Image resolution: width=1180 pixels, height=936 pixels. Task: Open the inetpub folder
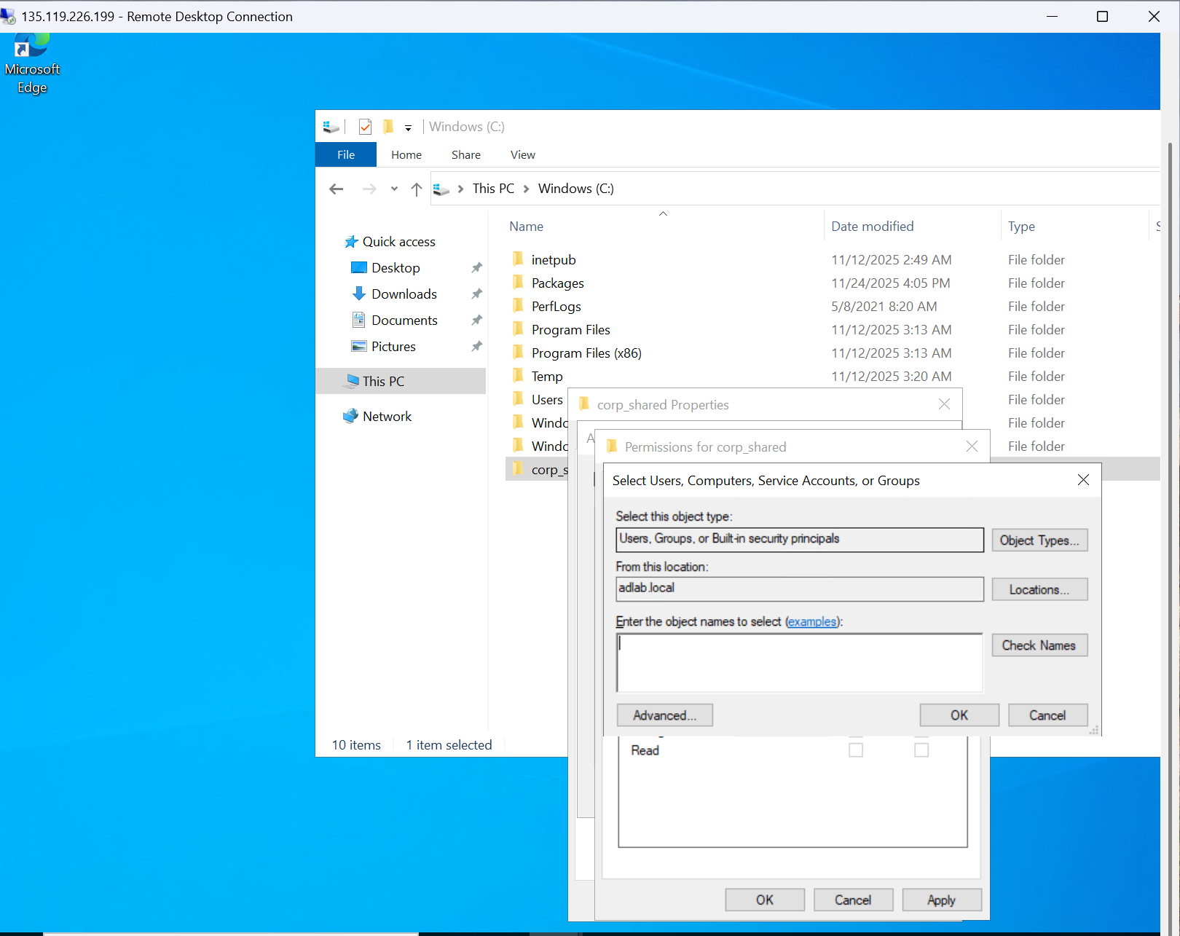[x=554, y=259]
